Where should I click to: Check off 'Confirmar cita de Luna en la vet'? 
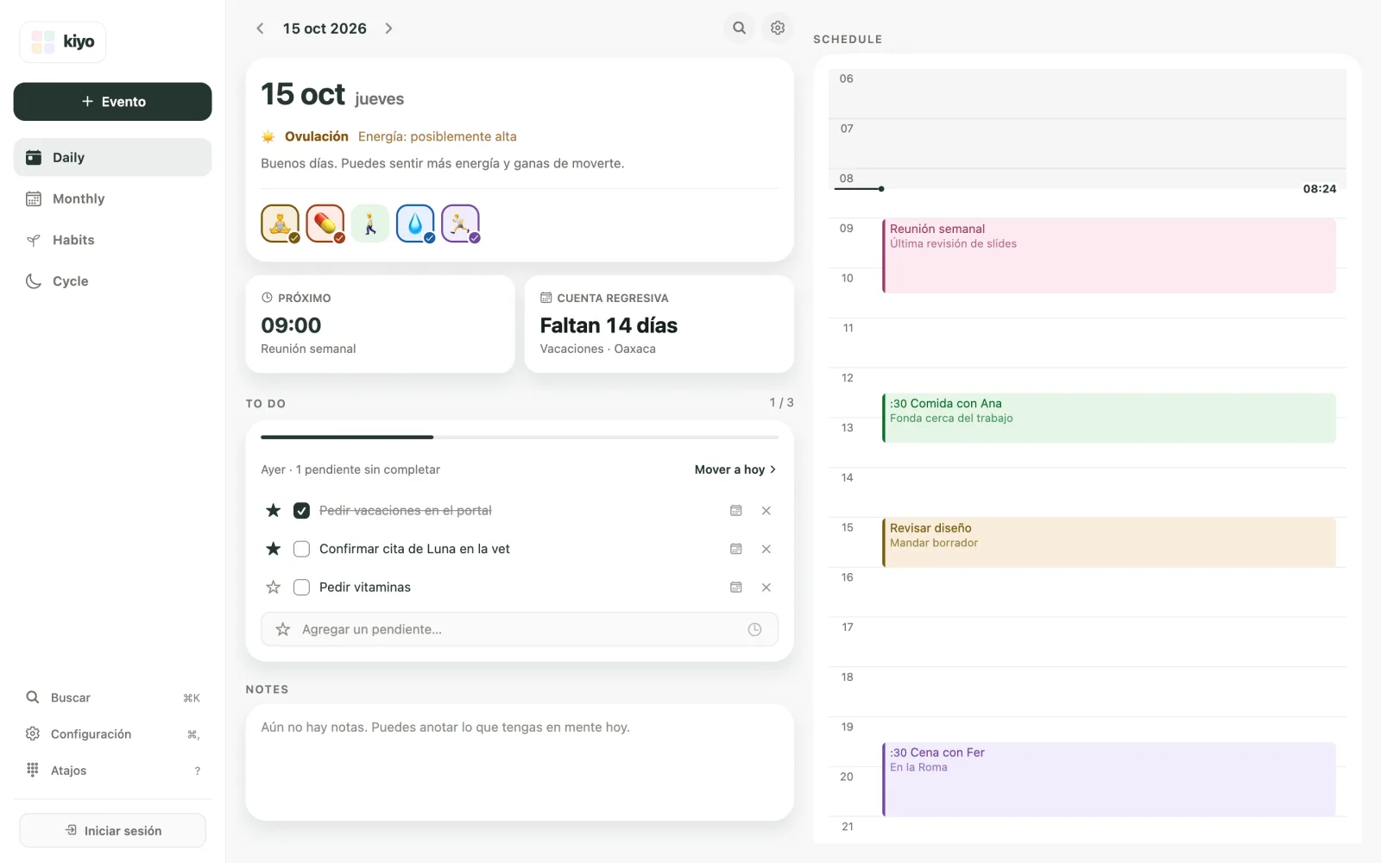click(301, 549)
